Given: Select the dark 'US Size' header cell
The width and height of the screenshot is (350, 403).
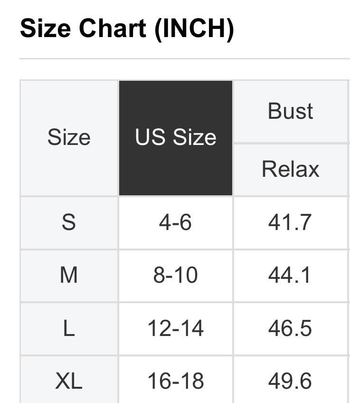Looking at the screenshot, I should (x=176, y=138).
